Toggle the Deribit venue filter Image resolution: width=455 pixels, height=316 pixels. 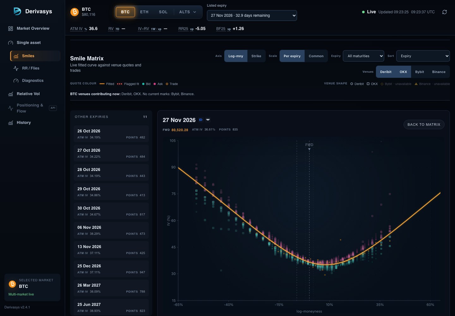coord(386,72)
